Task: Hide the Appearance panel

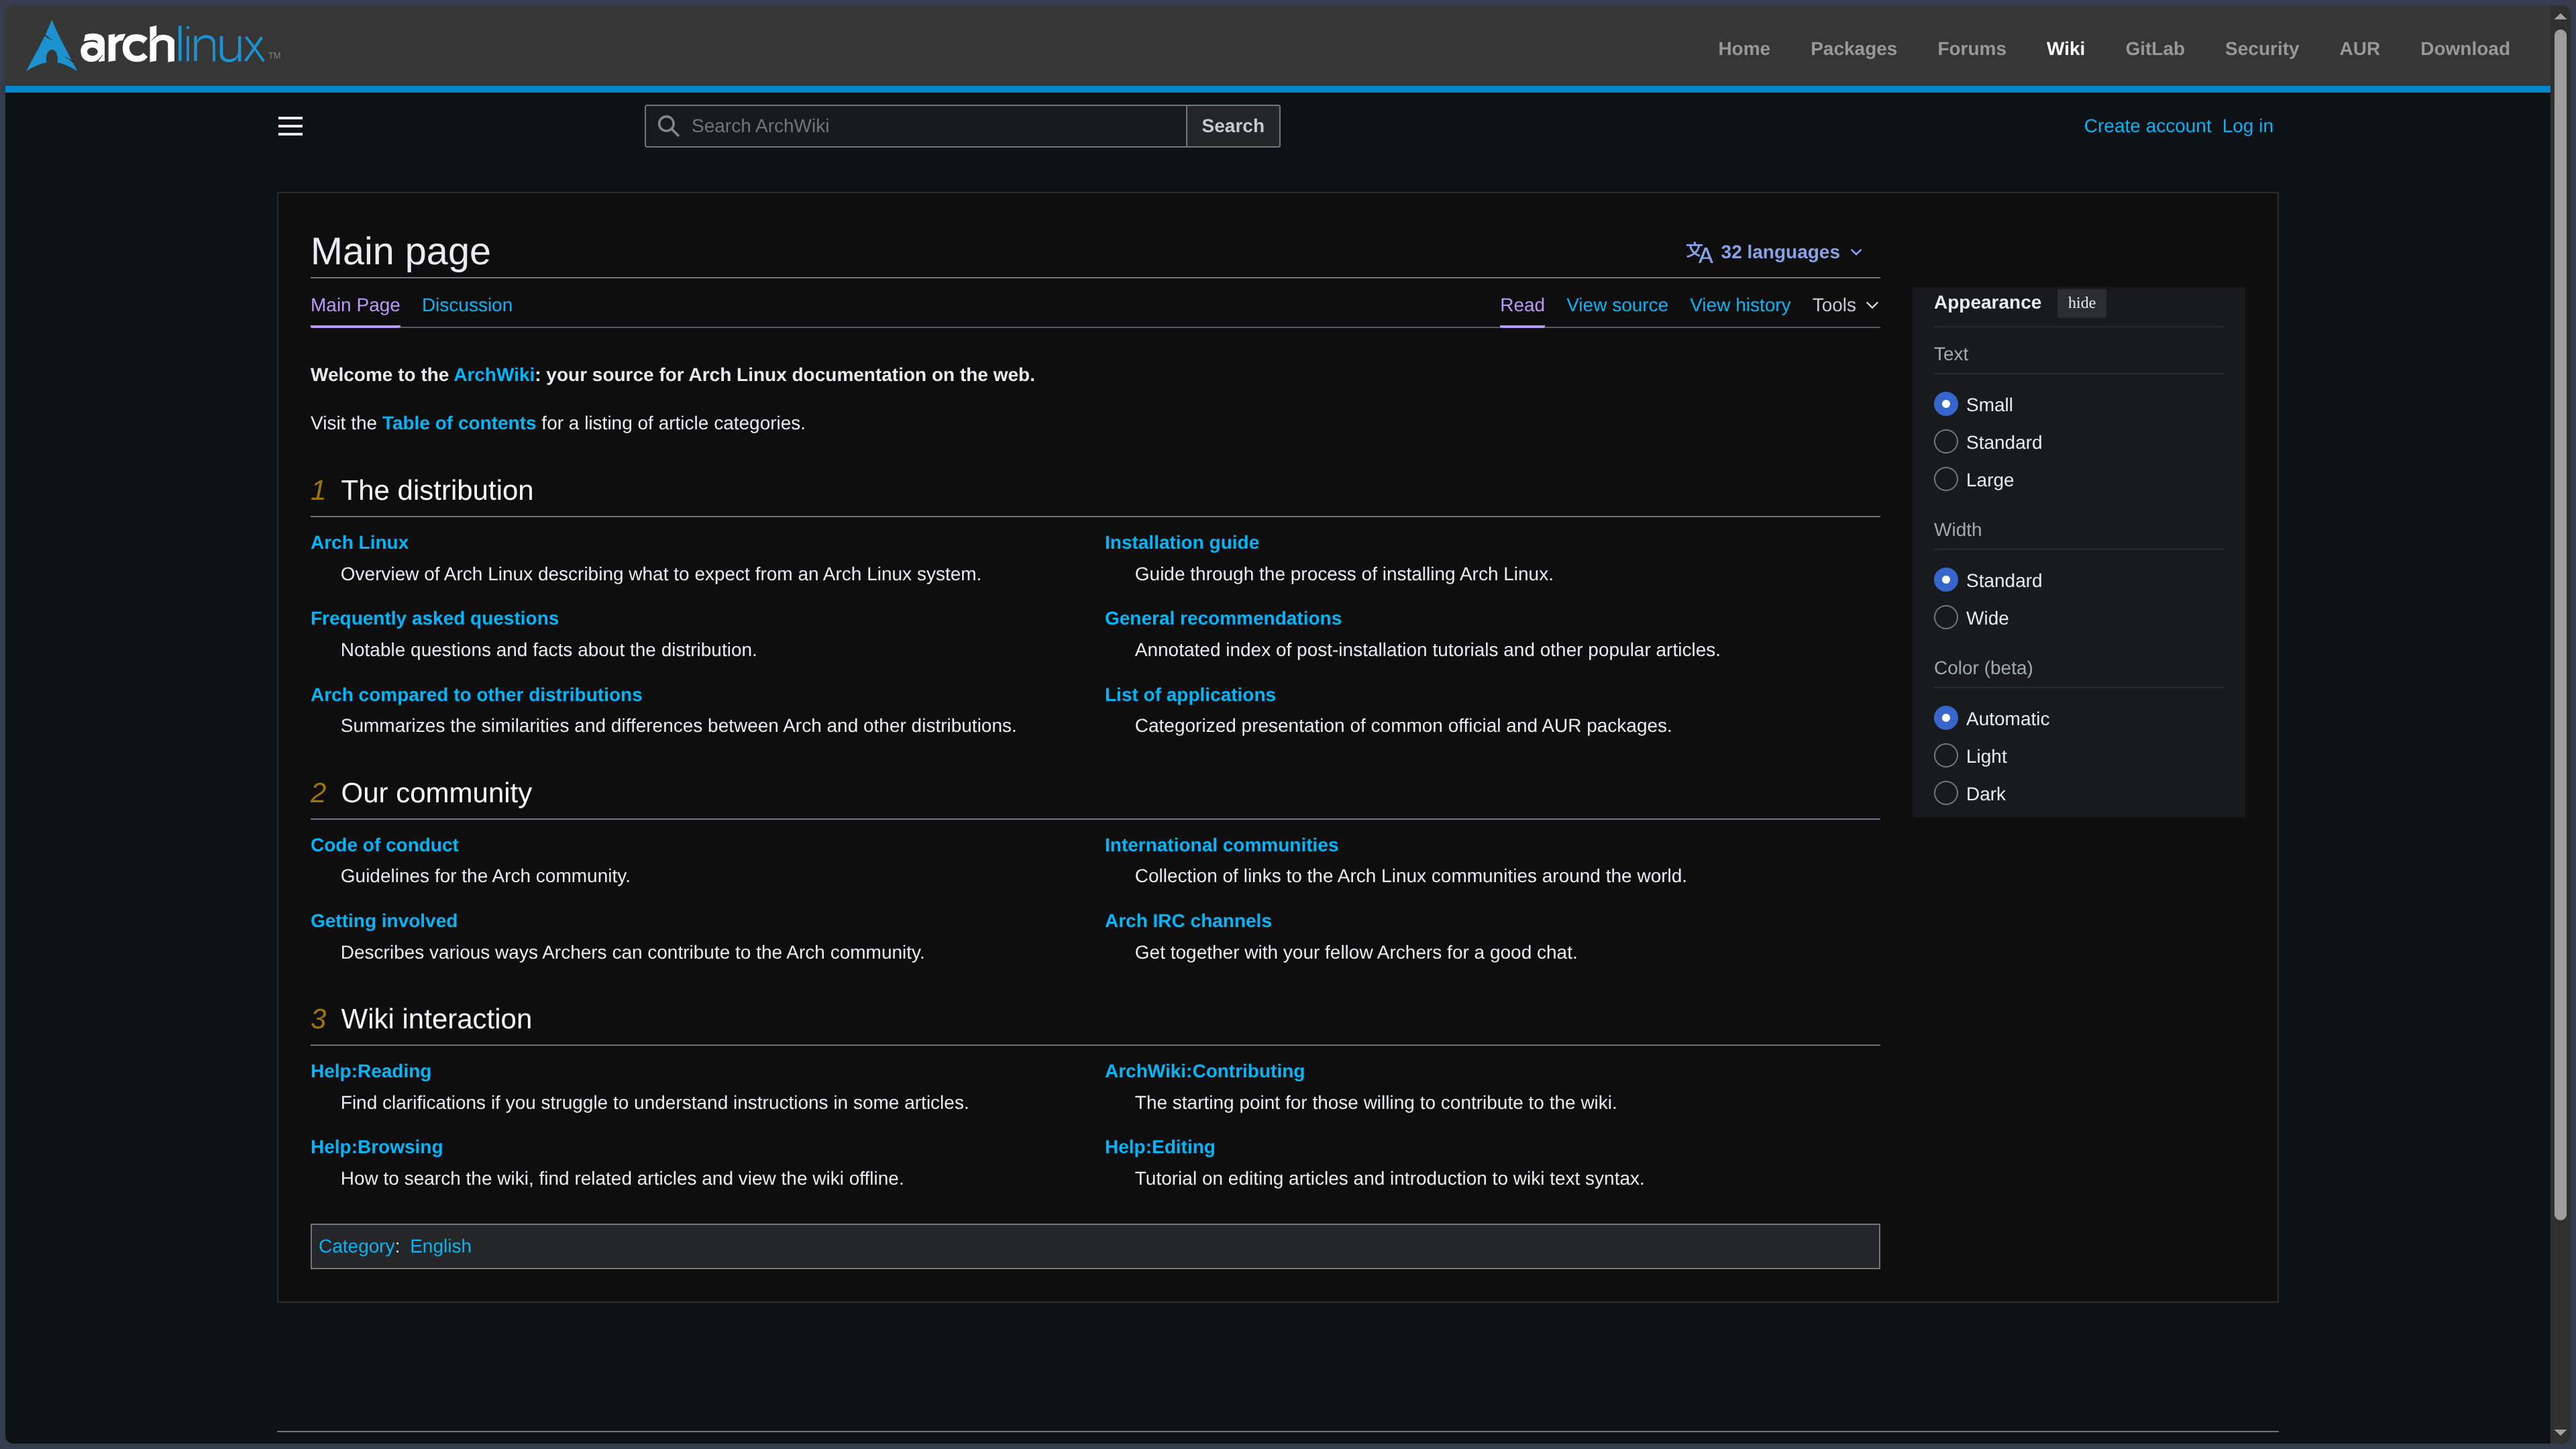Action: (x=2081, y=303)
